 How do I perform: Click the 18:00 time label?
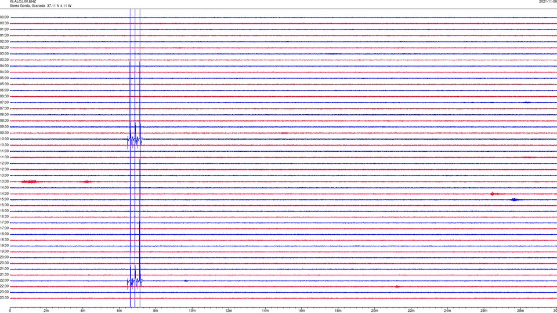click(4, 234)
